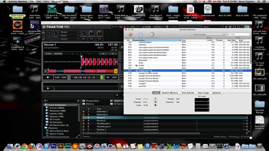
Task: Enable the FX unit 1 assign button
Action: pos(49,33)
